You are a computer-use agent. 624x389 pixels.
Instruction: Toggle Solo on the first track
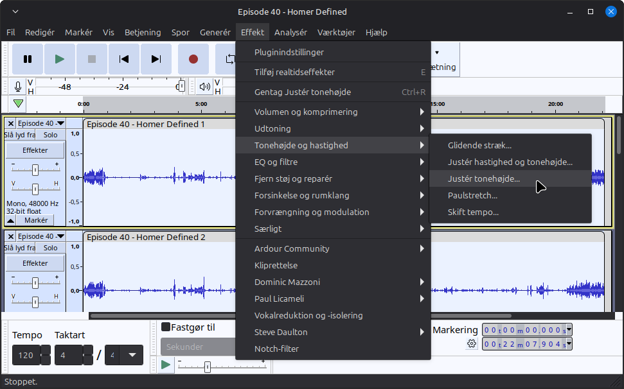(50, 135)
